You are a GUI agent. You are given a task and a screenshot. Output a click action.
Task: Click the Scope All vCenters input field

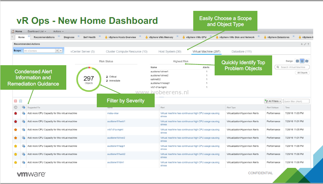coord(39,50)
